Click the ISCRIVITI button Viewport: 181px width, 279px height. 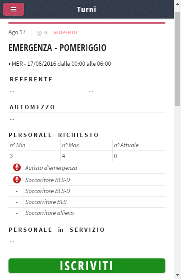click(x=87, y=266)
